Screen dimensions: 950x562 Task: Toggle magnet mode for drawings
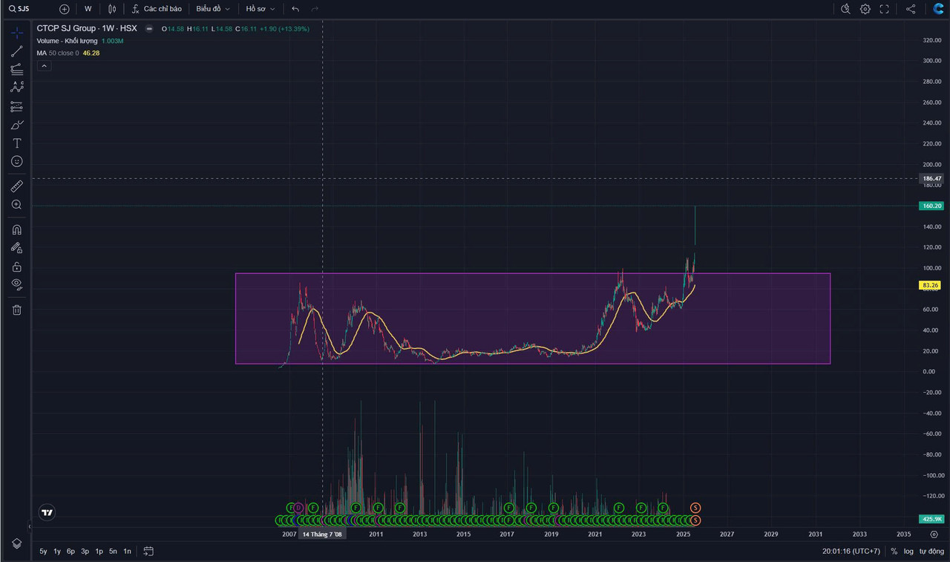pyautogui.click(x=16, y=229)
